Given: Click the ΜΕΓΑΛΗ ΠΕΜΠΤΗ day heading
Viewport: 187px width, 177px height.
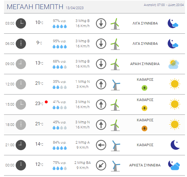Looking at the screenshot, I should [35, 7].
